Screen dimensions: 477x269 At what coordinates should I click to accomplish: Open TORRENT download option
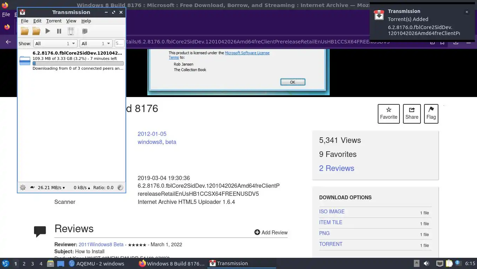pos(330,244)
